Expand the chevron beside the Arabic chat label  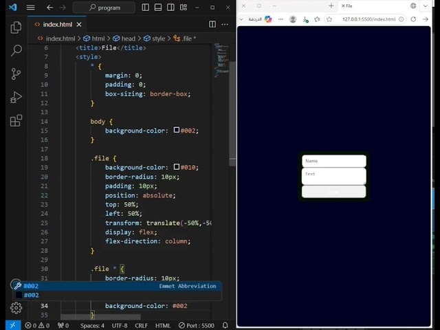click(x=241, y=19)
